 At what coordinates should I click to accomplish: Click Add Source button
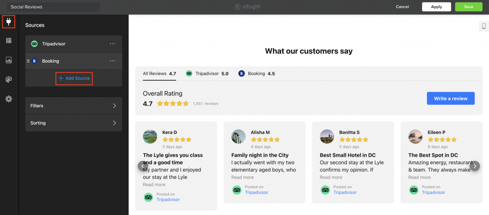point(74,78)
